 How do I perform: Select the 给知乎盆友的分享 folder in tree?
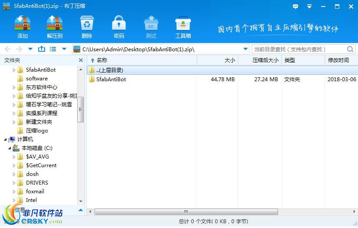point(51,96)
